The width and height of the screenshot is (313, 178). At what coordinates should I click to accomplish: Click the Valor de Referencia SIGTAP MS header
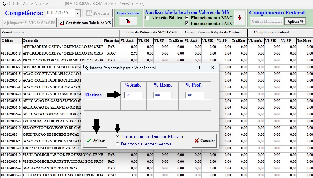click(x=152, y=33)
